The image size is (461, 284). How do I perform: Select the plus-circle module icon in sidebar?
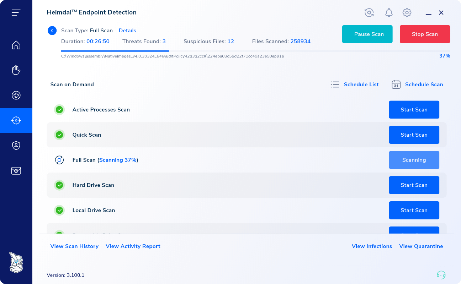tap(16, 95)
